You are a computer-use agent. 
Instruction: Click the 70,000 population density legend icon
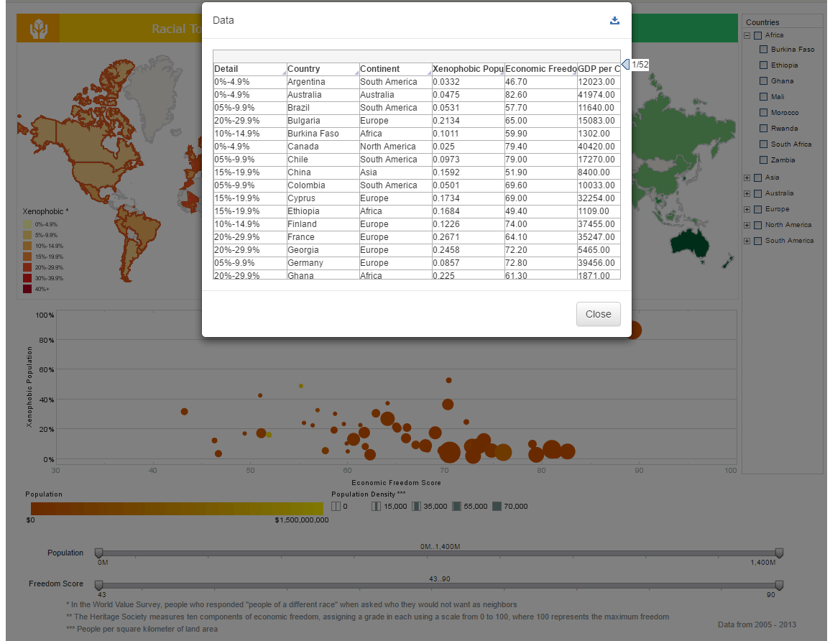tap(497, 506)
